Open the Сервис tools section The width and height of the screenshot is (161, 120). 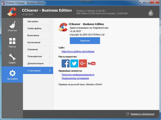(12, 58)
